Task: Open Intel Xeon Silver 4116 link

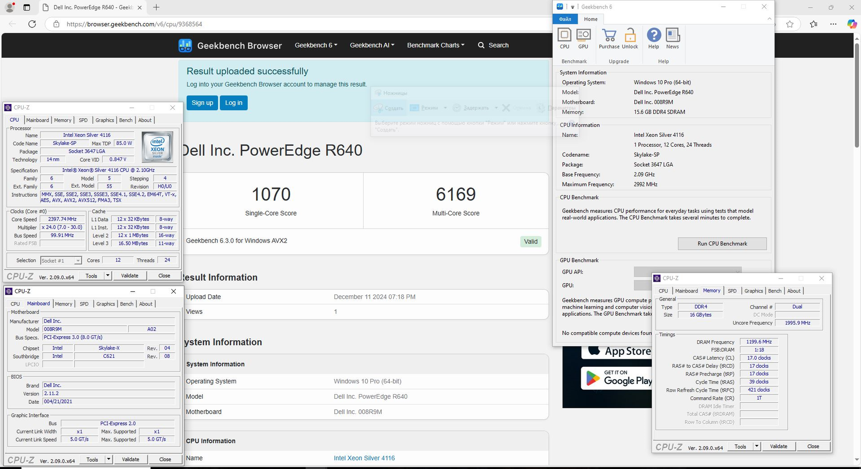Action: point(364,458)
